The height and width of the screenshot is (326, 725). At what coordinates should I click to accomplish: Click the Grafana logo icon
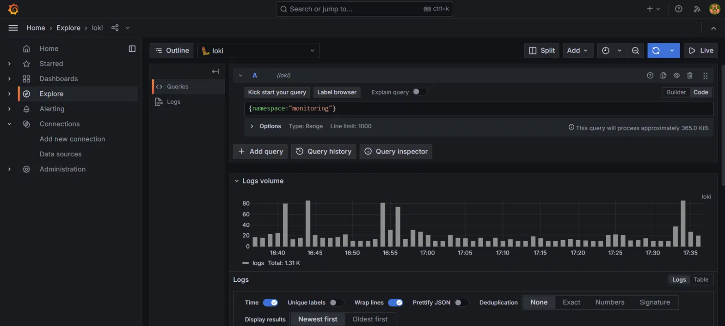click(13, 9)
